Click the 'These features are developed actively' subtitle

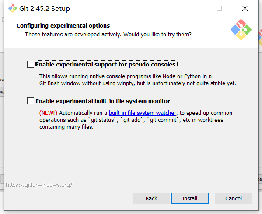[x=108, y=35]
